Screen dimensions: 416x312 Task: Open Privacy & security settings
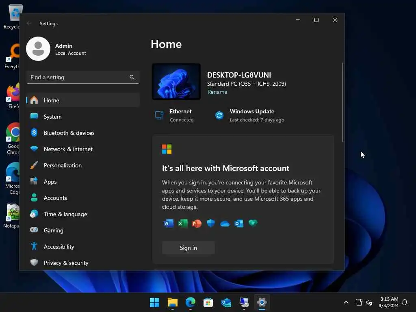[x=83, y=263]
